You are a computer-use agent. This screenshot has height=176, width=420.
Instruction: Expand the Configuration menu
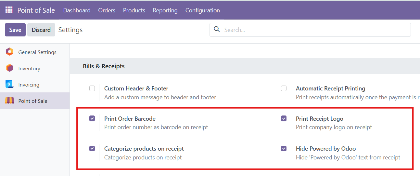point(202,10)
